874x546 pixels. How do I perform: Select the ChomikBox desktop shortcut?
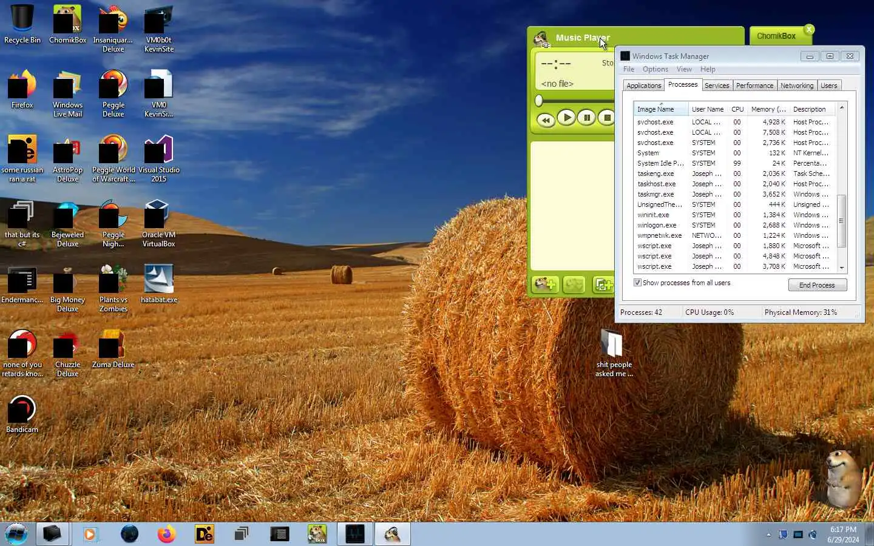(67, 24)
